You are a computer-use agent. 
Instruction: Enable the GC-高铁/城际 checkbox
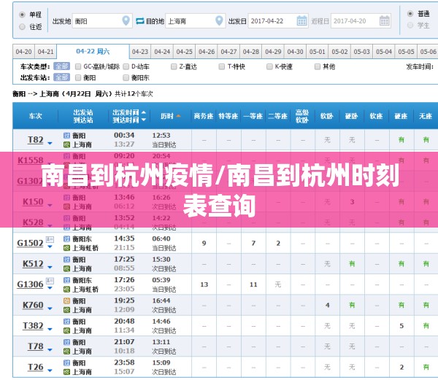tap(78, 66)
